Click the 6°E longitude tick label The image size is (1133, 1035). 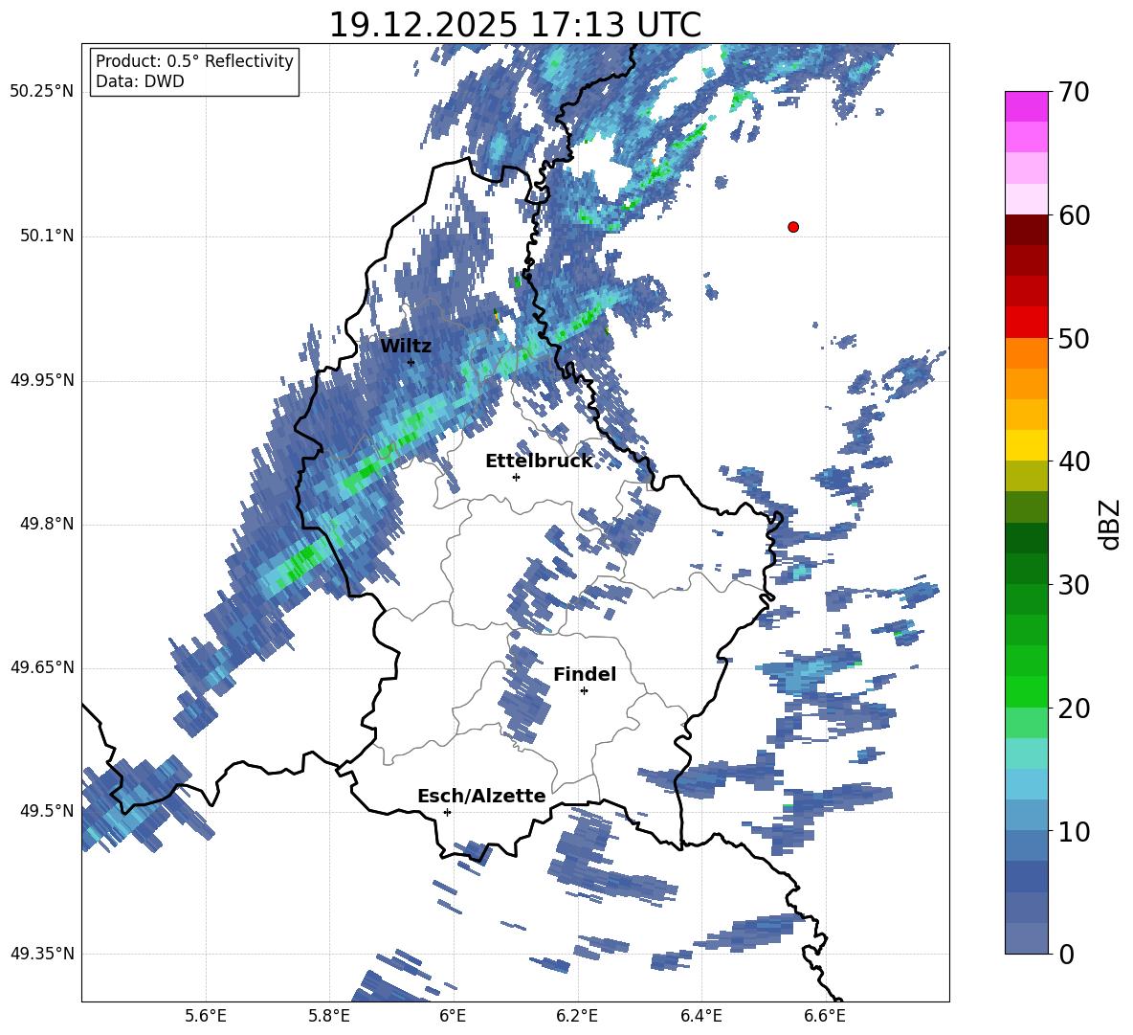[x=453, y=1016]
